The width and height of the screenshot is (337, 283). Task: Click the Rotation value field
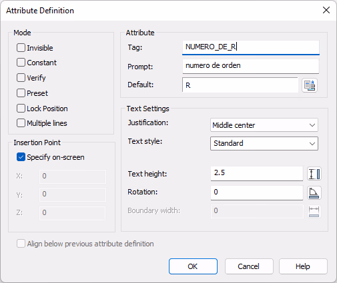257,192
